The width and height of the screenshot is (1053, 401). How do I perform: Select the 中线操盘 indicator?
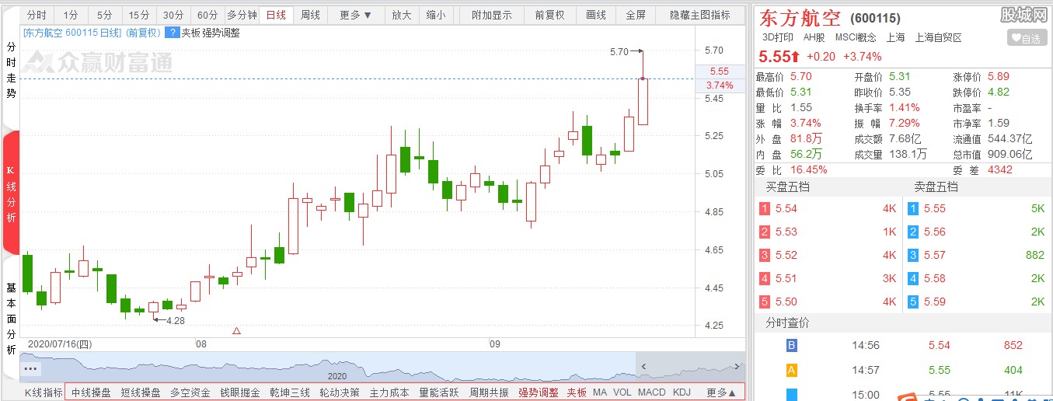point(91,392)
